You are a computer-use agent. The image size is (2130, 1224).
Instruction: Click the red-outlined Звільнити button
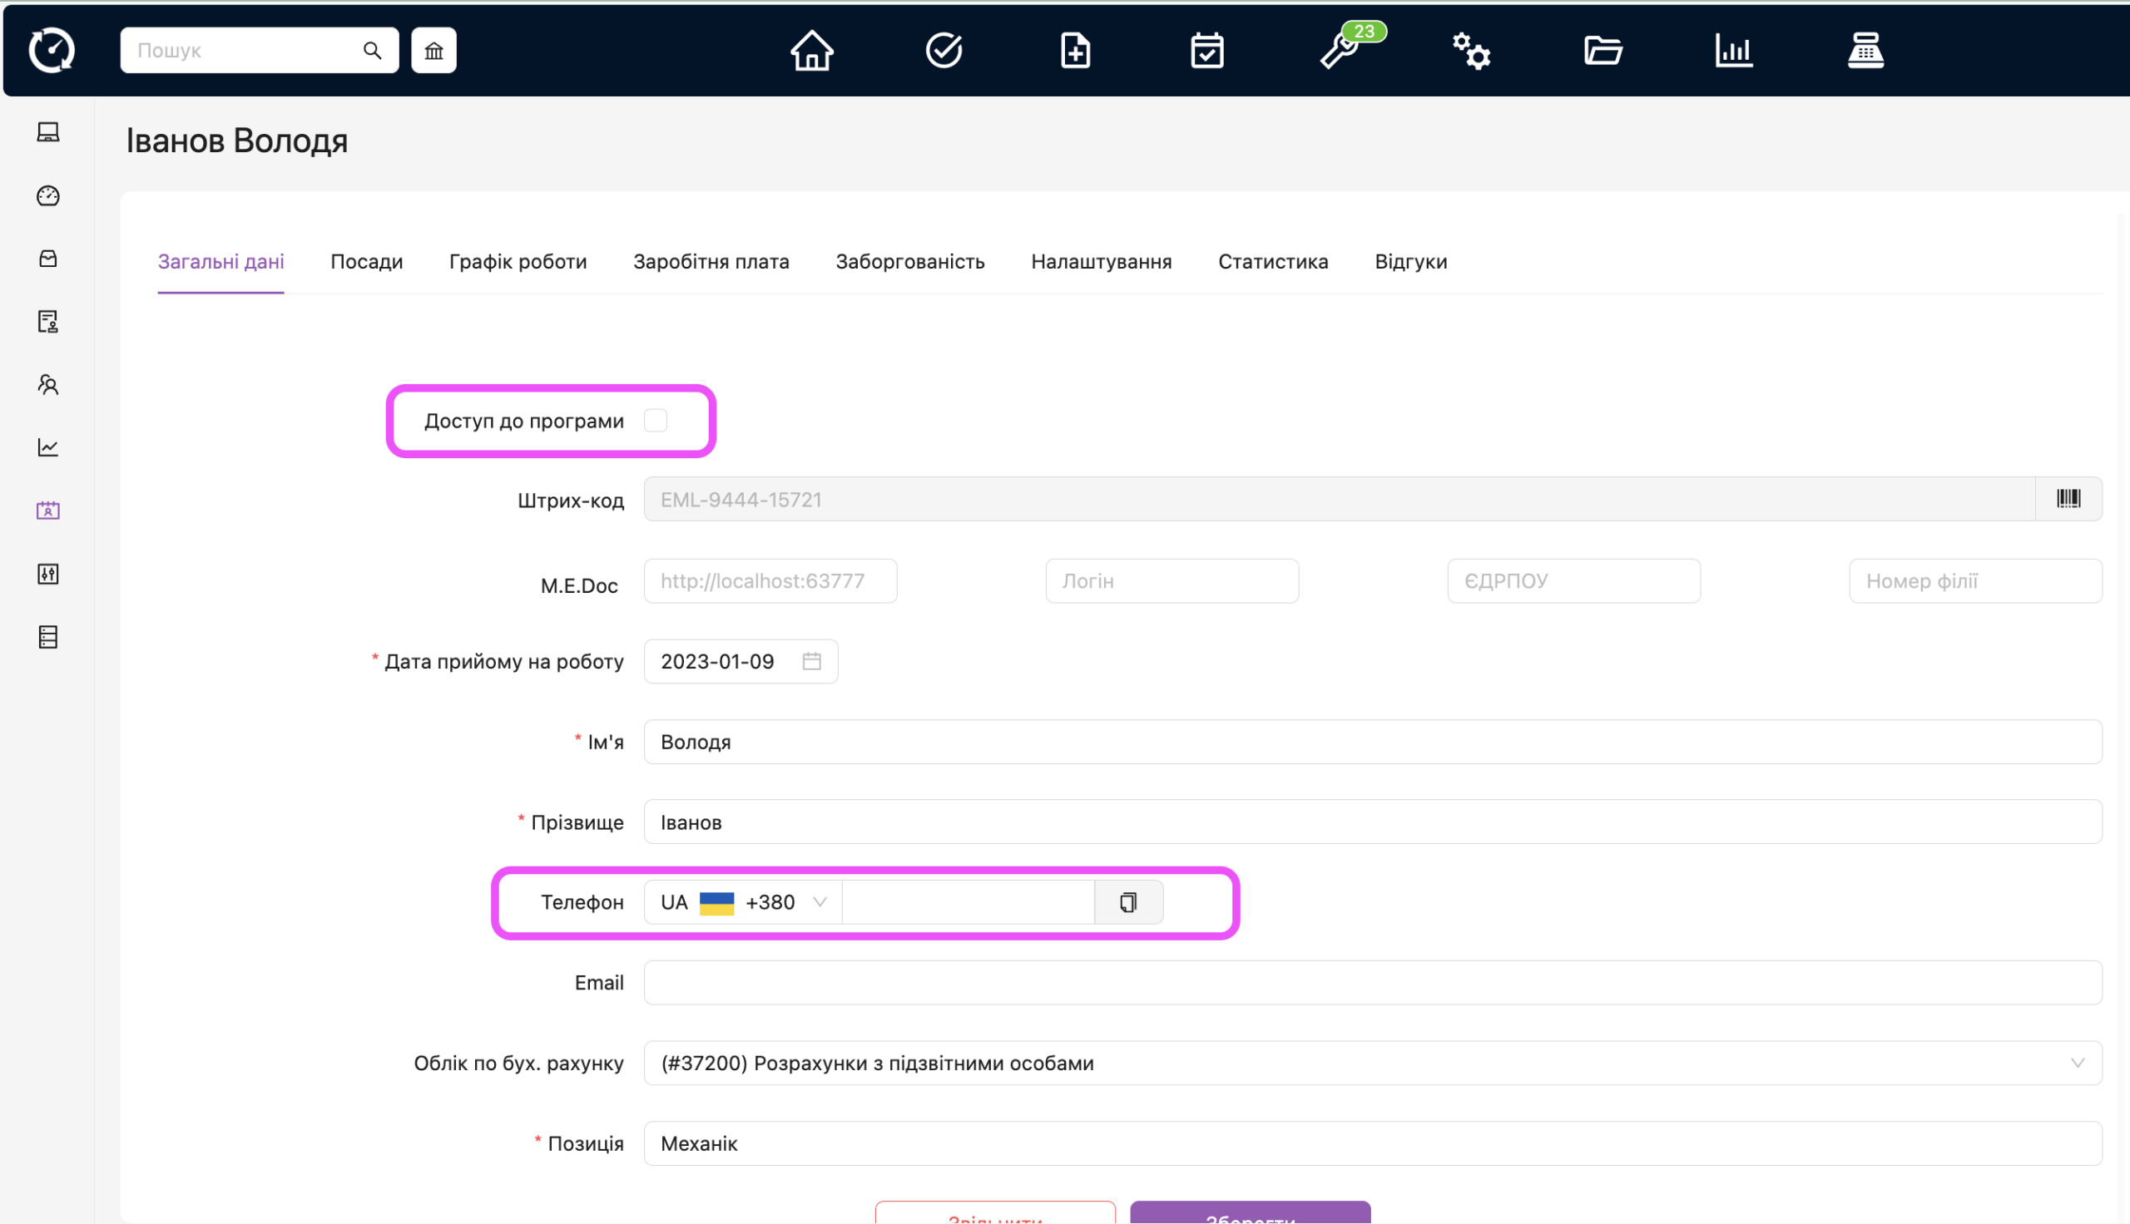(995, 1213)
